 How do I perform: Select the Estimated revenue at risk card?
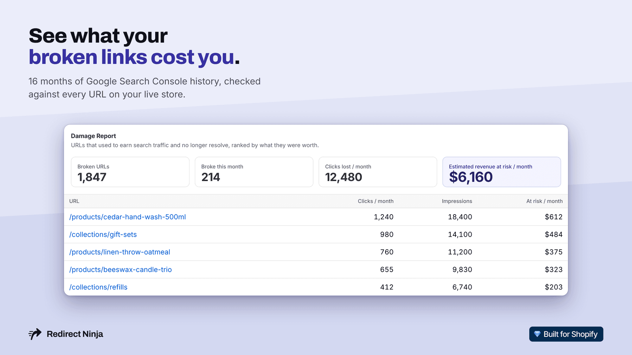click(x=502, y=172)
